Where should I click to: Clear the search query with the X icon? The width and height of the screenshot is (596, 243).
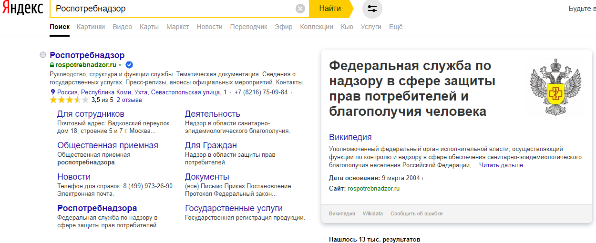click(x=300, y=9)
